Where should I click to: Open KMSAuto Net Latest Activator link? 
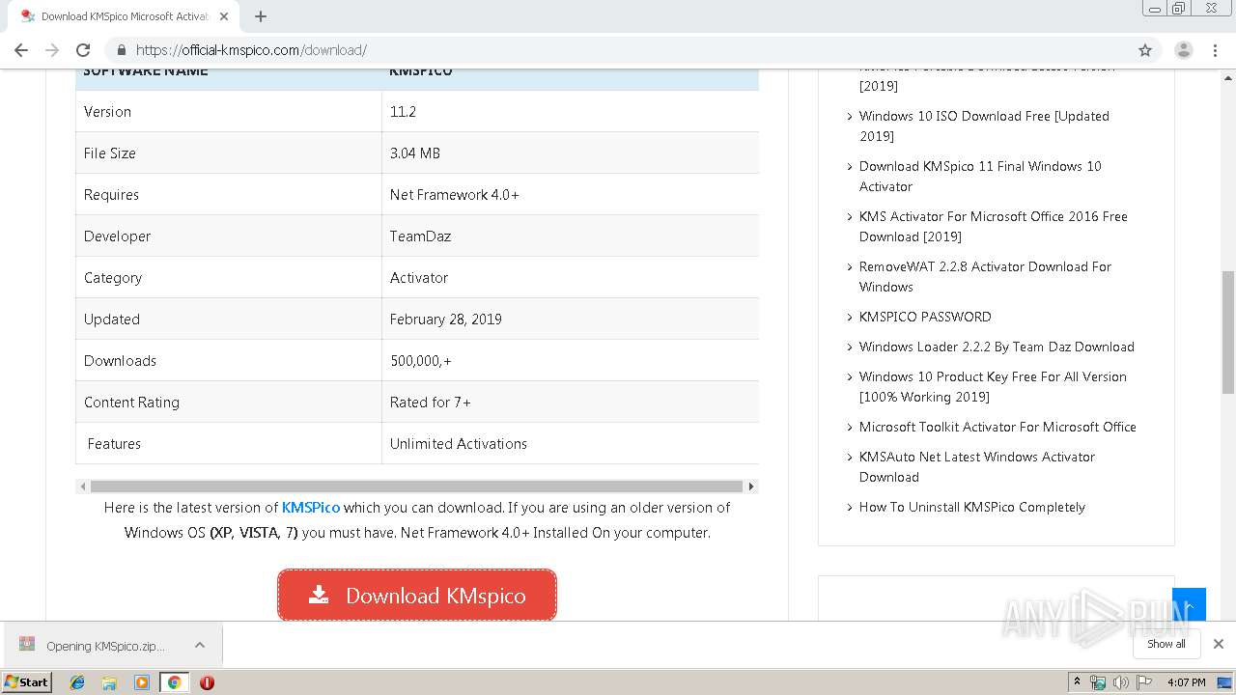(x=977, y=466)
